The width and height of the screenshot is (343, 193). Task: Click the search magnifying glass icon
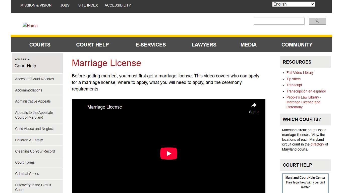(x=317, y=21)
